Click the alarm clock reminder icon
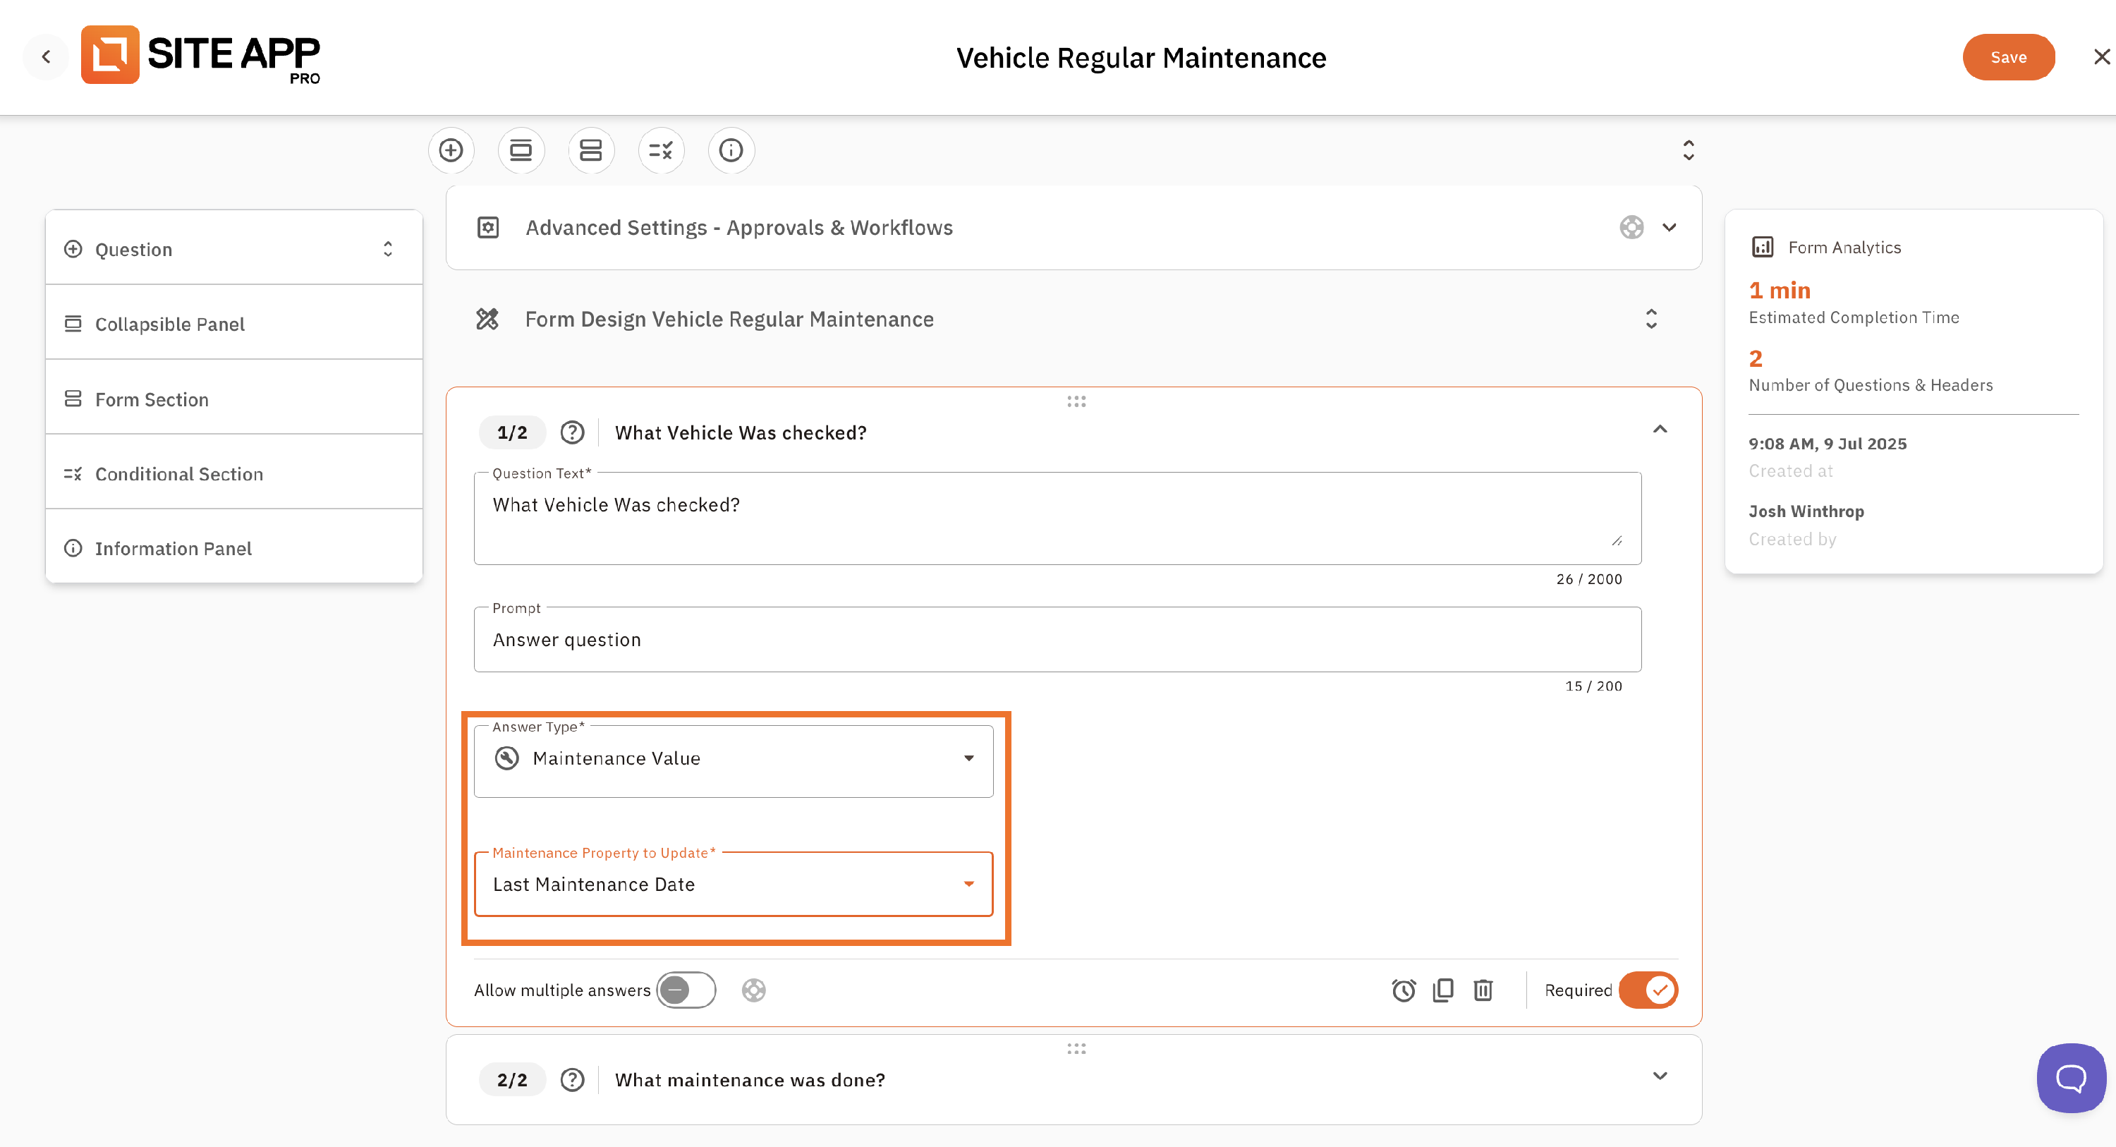The image size is (2116, 1147). pos(1403,990)
